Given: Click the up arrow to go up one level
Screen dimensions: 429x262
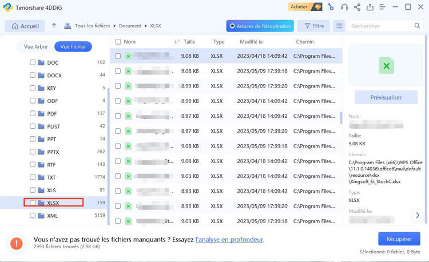Looking at the screenshot, I should pos(54,26).
